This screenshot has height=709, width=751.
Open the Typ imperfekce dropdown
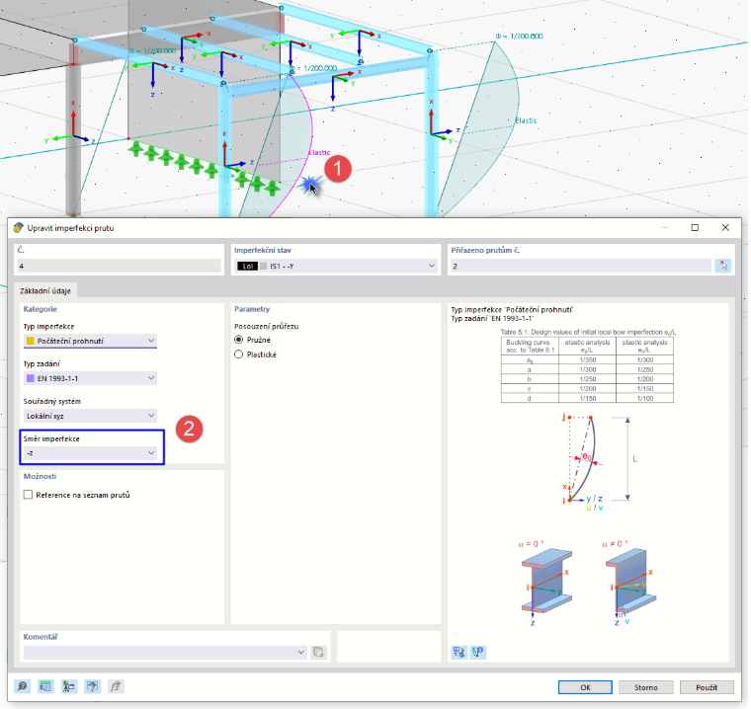90,341
